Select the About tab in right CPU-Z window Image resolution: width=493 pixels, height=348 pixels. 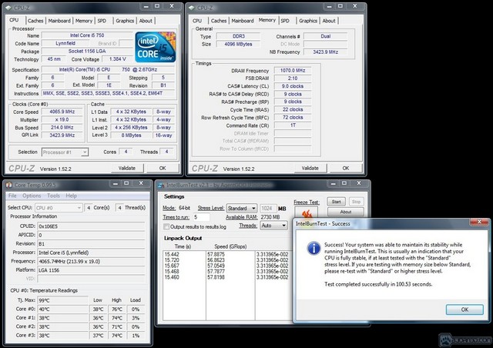click(x=329, y=21)
